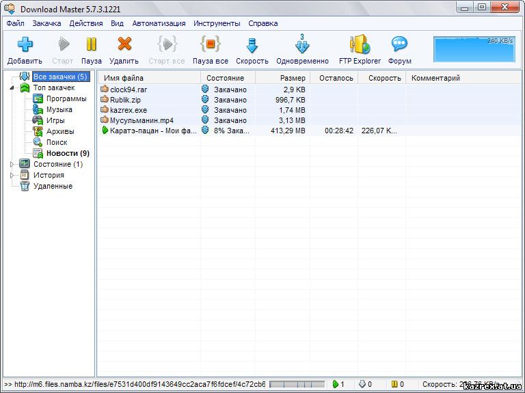
Task: Click the Добавить (Add) plus icon
Action: pyautogui.click(x=25, y=44)
